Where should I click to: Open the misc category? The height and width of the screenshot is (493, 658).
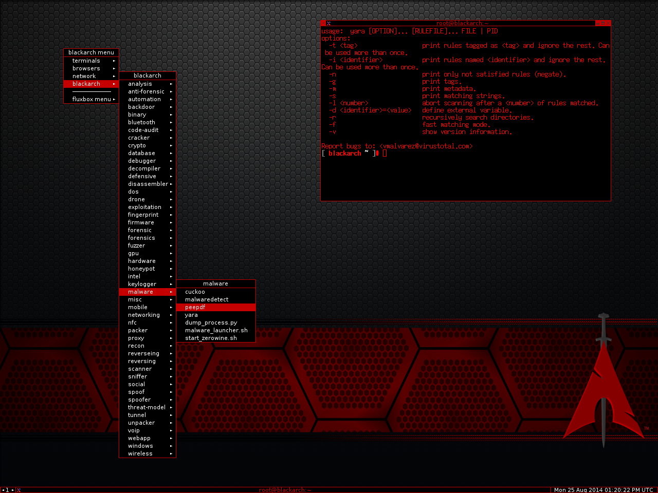tap(148, 299)
